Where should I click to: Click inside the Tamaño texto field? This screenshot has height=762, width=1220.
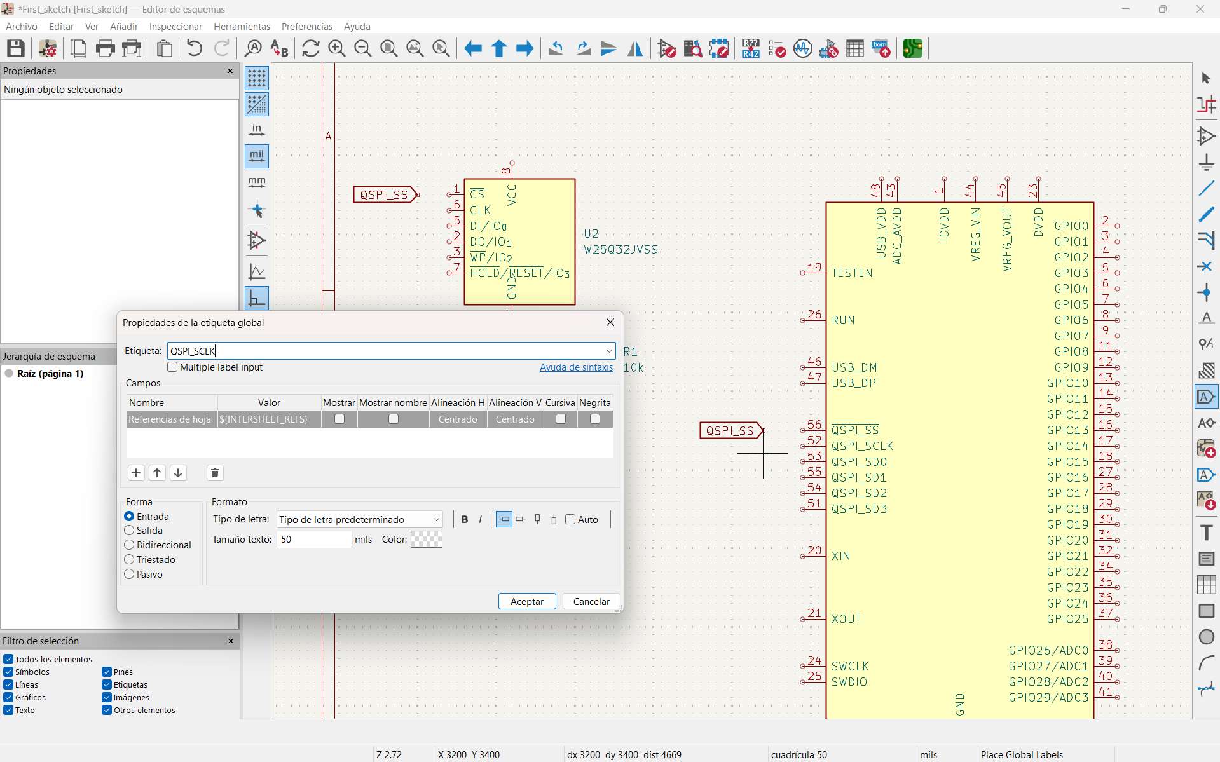coord(314,539)
